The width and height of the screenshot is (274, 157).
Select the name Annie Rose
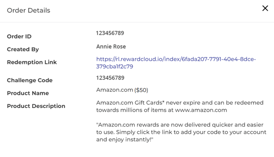coord(111,47)
